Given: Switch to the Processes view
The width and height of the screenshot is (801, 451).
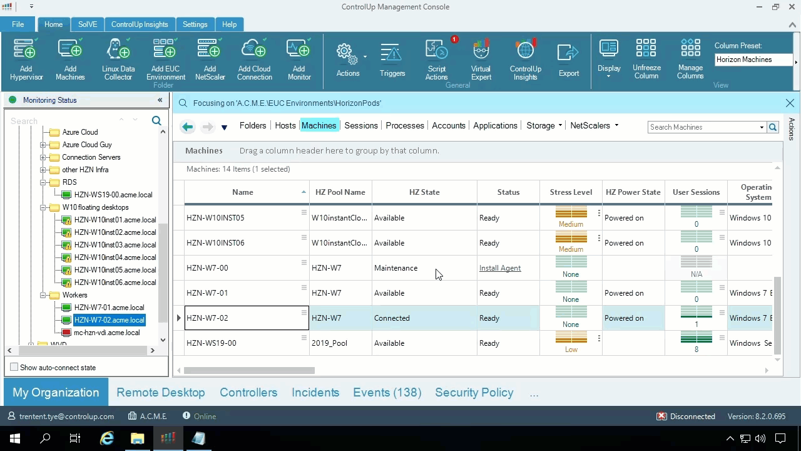Looking at the screenshot, I should [x=405, y=125].
